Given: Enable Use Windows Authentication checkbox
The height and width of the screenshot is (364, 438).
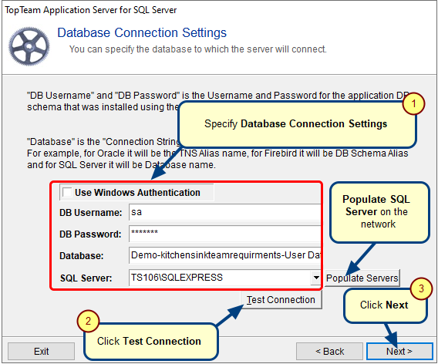Looking at the screenshot, I should [x=67, y=192].
